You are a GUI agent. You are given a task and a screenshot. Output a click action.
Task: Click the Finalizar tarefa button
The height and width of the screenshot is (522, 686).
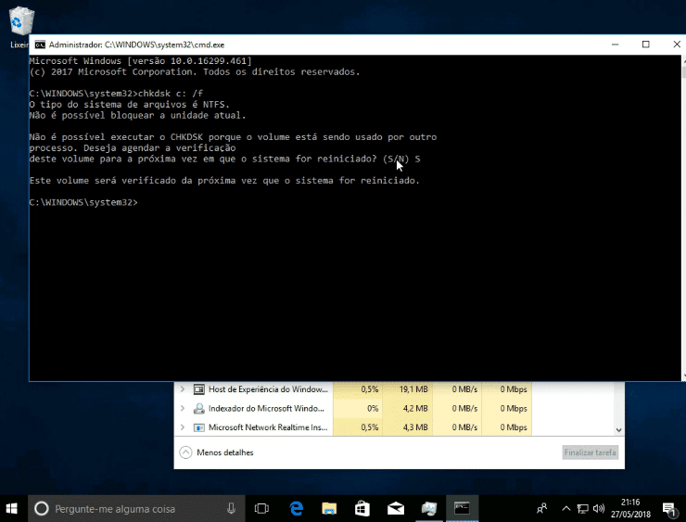click(x=591, y=452)
